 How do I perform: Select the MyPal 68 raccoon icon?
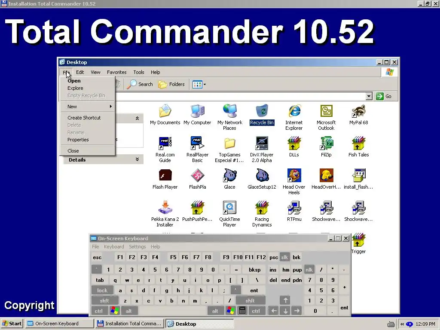(358, 110)
